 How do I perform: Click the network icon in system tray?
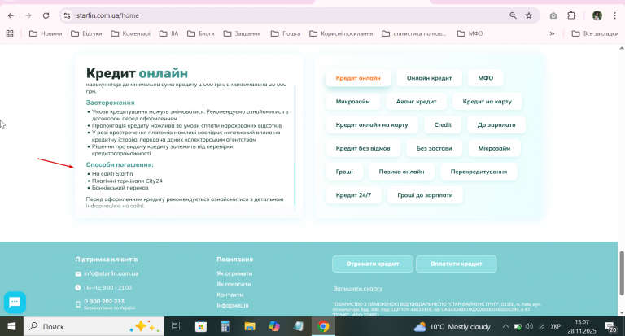point(541,326)
